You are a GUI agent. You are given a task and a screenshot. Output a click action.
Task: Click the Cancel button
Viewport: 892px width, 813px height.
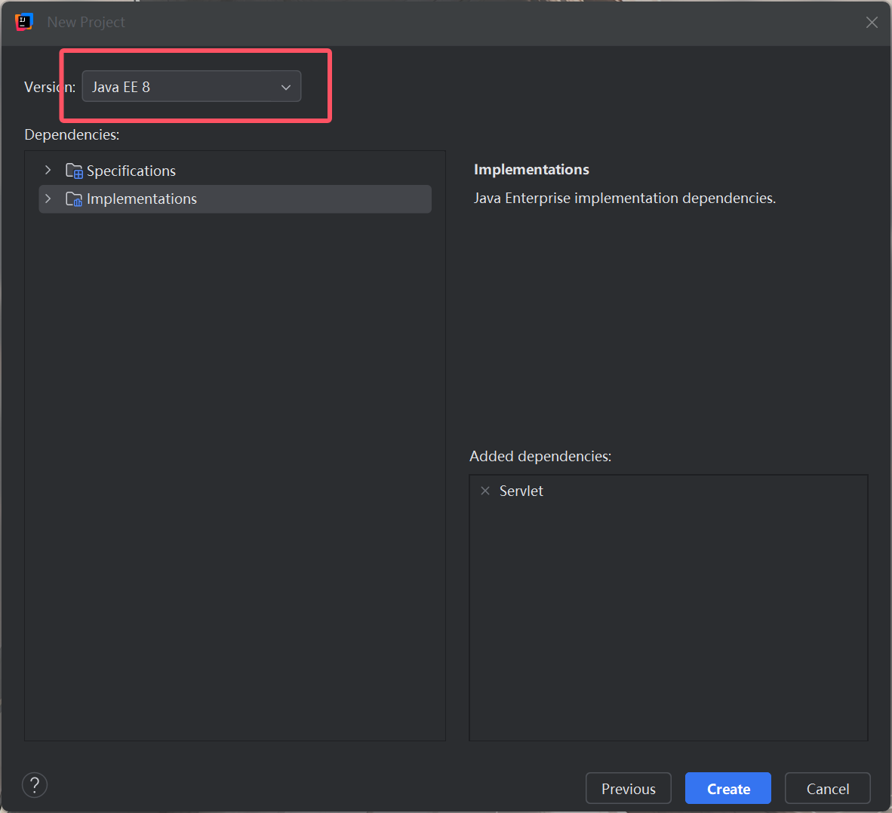828,789
